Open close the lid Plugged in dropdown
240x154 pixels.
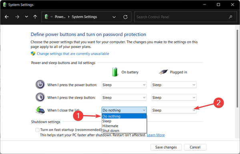coord(174,110)
